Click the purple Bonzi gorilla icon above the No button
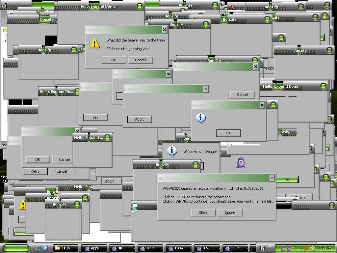 [x=241, y=162]
